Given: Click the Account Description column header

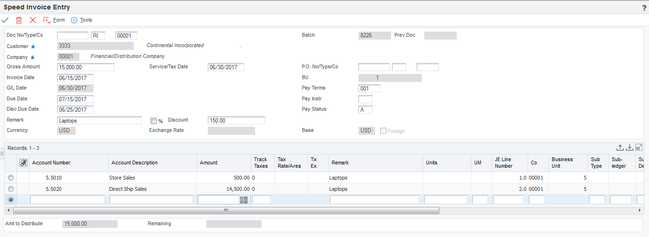Looking at the screenshot, I should (x=153, y=163).
